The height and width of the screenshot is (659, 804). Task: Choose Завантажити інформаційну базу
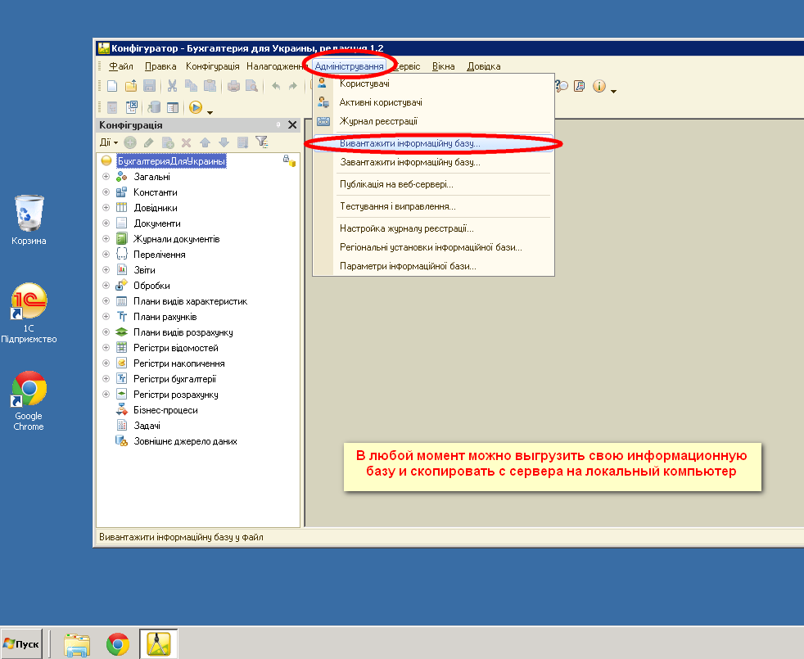pos(433,163)
